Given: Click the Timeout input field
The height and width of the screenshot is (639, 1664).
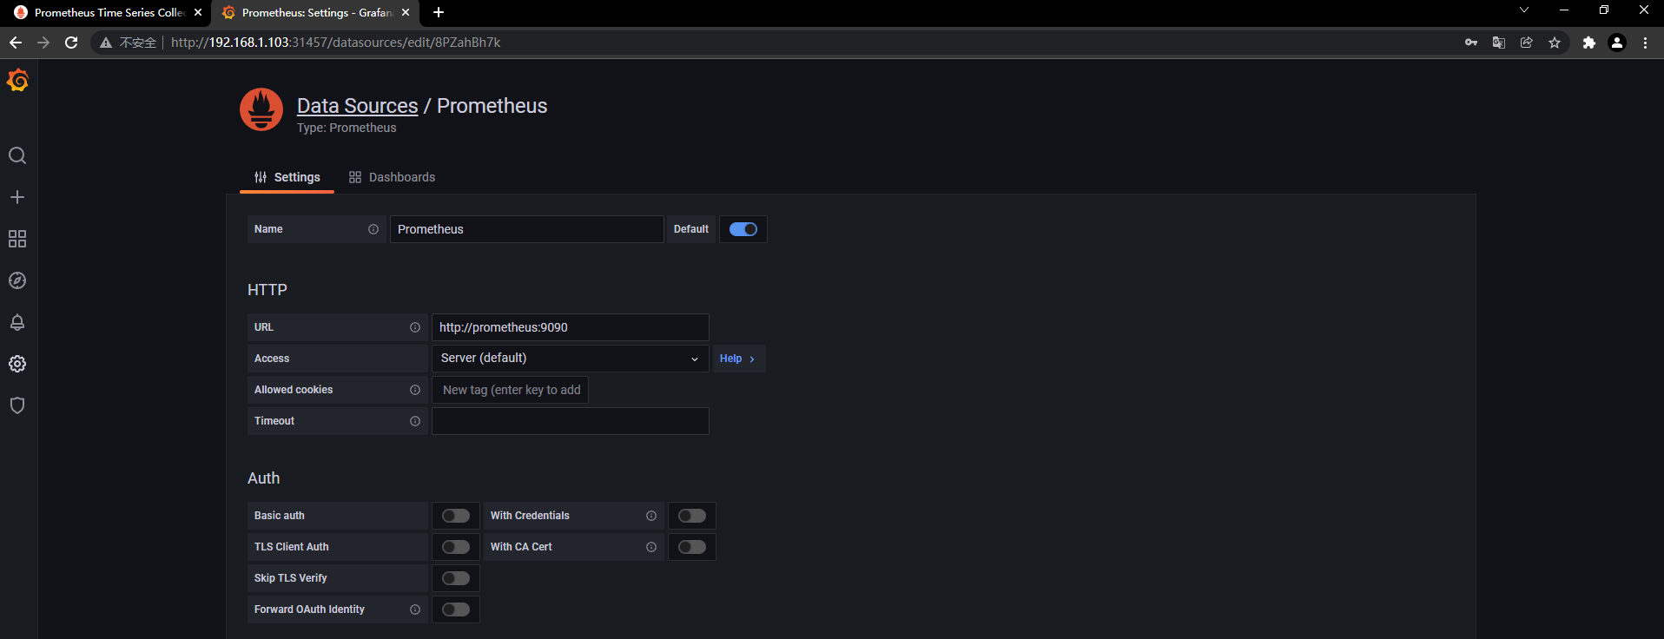Looking at the screenshot, I should 571,421.
